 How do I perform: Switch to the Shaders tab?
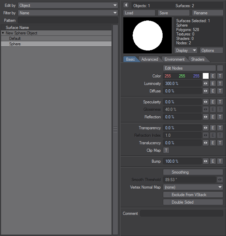pyautogui.click(x=198, y=59)
